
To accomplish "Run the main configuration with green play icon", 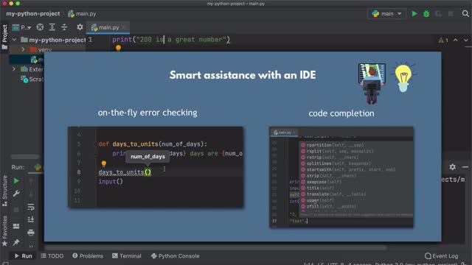I will (414, 14).
